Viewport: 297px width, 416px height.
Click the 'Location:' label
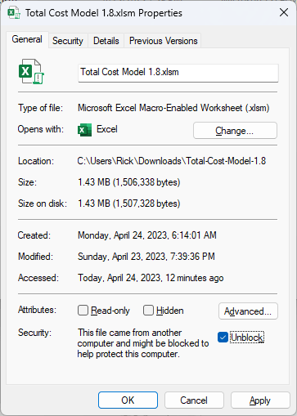click(x=36, y=161)
